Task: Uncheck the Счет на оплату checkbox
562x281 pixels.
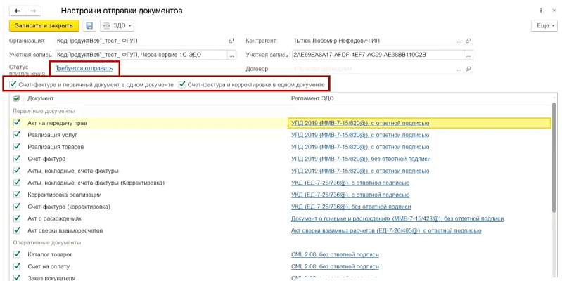Action: [16, 266]
